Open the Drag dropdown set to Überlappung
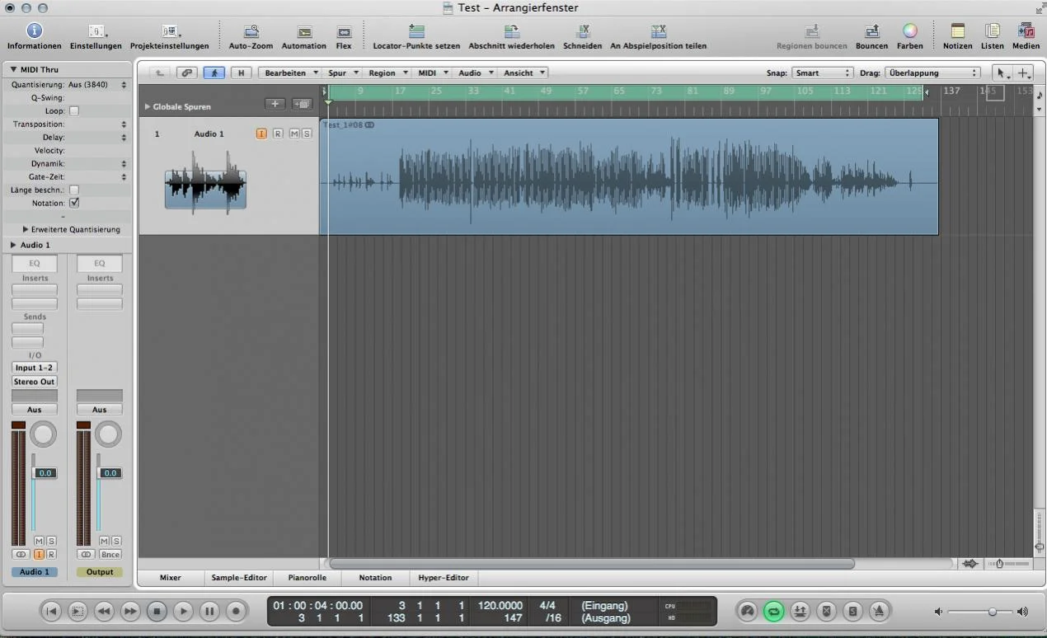This screenshot has width=1047, height=638. coord(932,73)
